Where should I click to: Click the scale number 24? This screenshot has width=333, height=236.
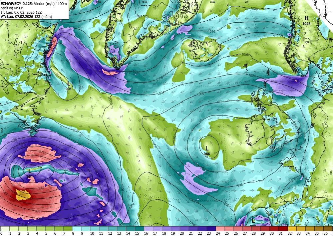[x=218, y=233]
